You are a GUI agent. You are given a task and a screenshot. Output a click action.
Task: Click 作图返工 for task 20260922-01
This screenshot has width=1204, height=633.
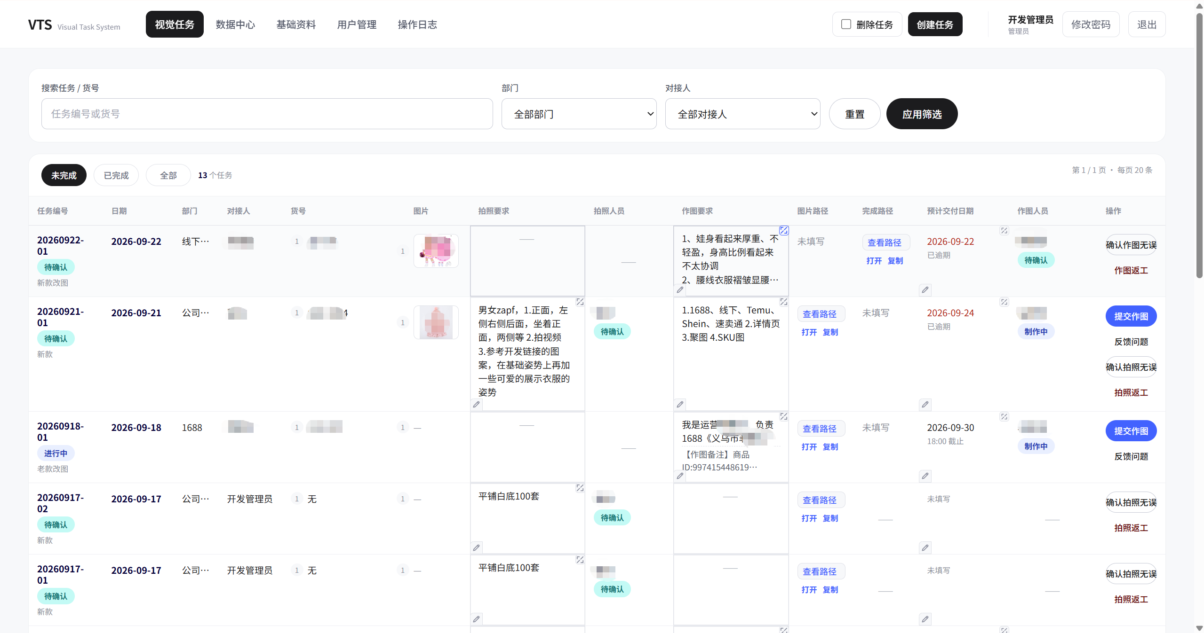[1131, 270]
